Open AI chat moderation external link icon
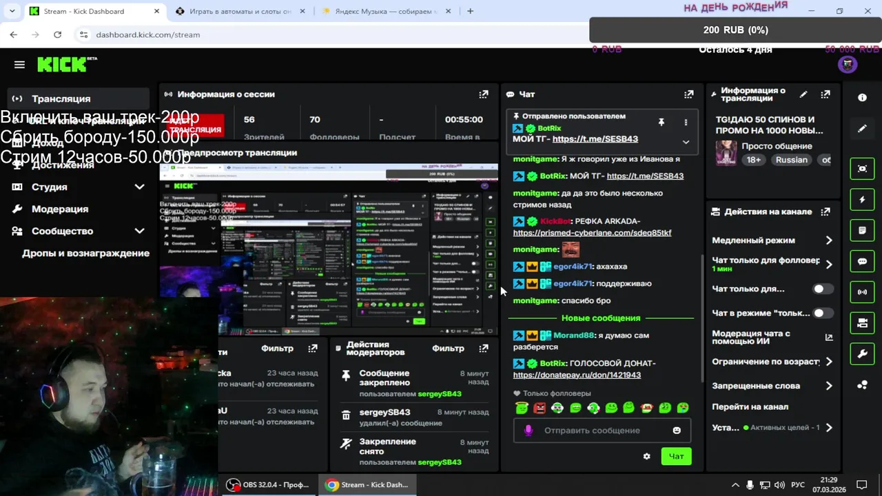Image resolution: width=882 pixels, height=496 pixels. click(829, 338)
